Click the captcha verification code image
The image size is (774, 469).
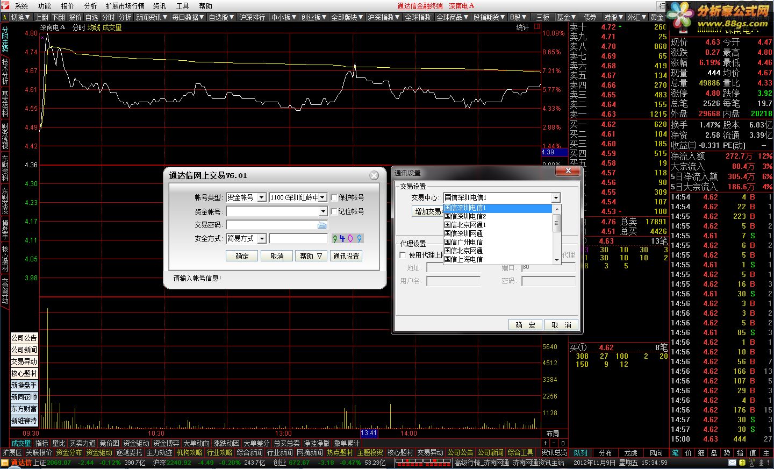click(347, 238)
